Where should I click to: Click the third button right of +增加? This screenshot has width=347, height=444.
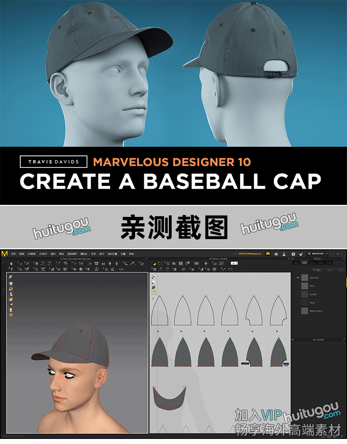coord(339,270)
